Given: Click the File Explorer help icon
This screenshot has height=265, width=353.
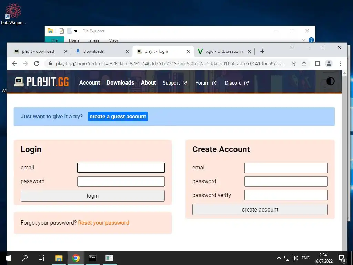Looking at the screenshot, I should [311, 40].
